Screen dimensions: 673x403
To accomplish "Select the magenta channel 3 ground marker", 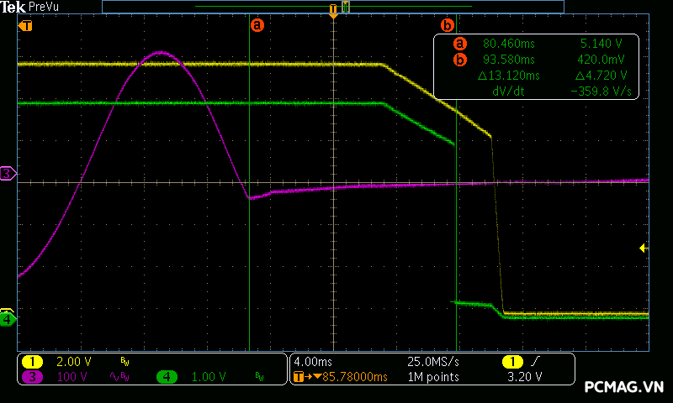I will [8, 174].
